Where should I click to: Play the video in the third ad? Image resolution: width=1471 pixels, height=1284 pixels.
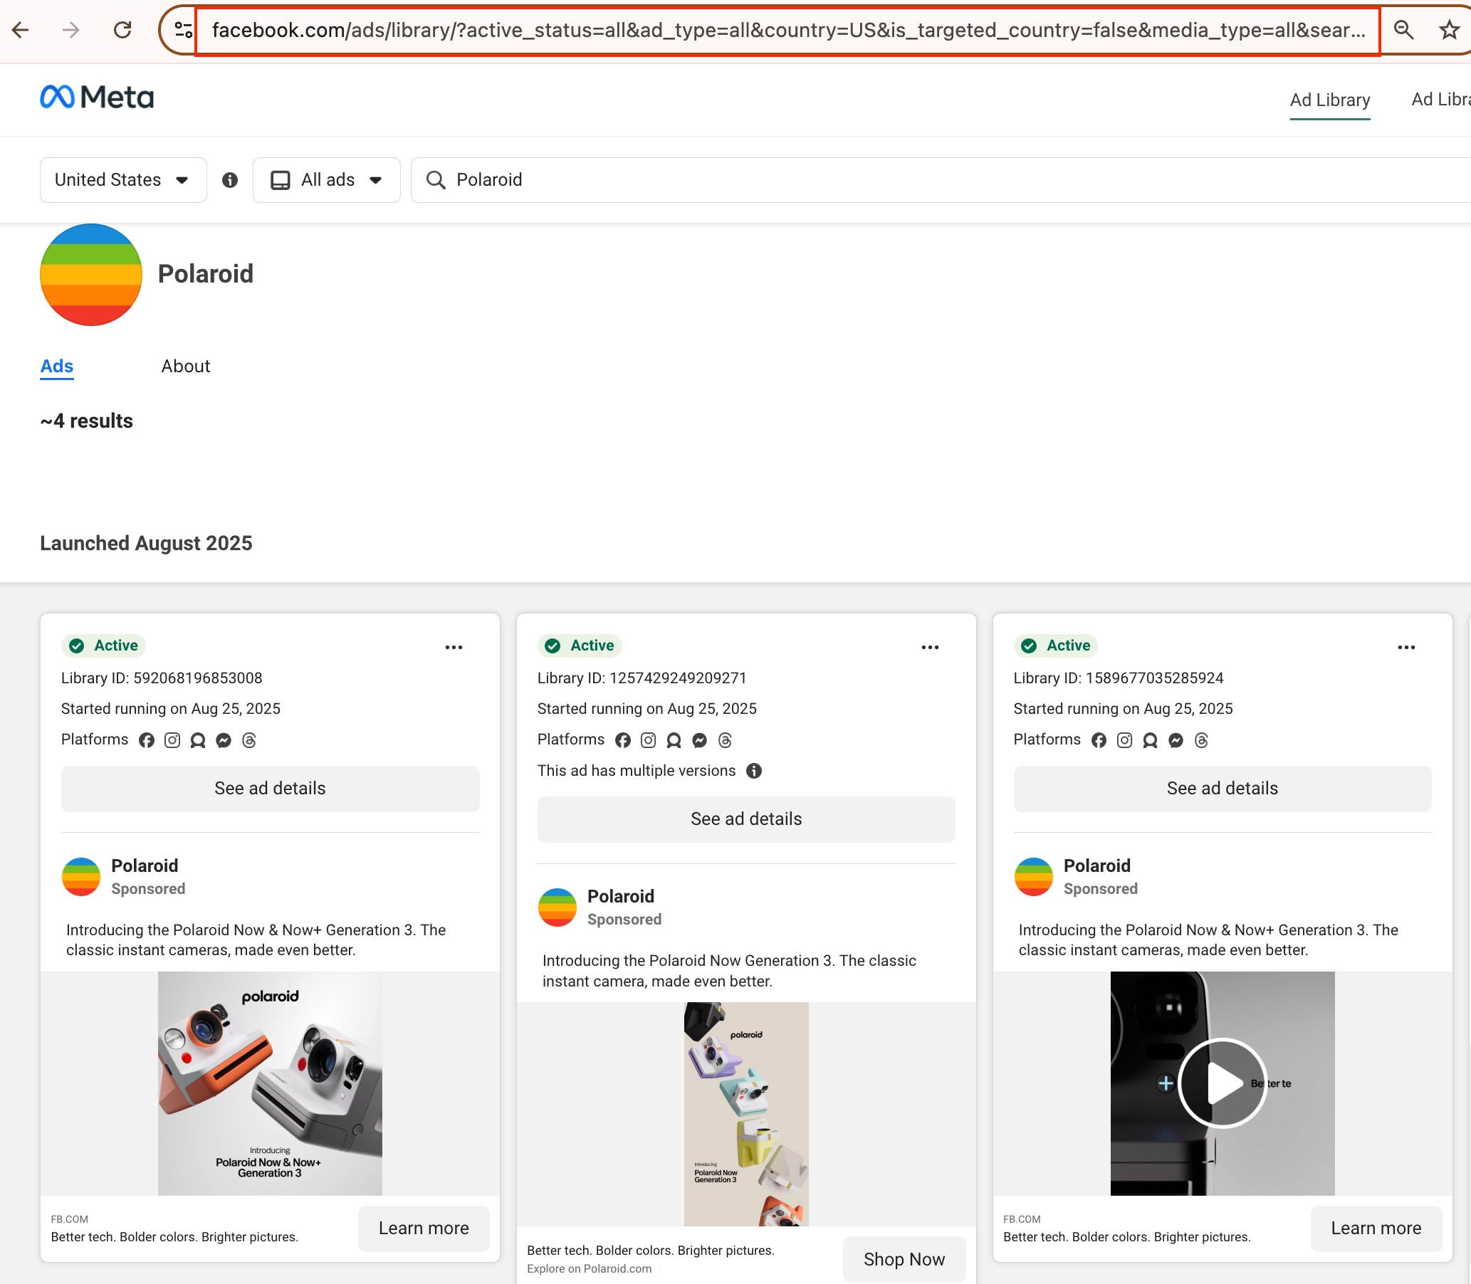tap(1223, 1083)
